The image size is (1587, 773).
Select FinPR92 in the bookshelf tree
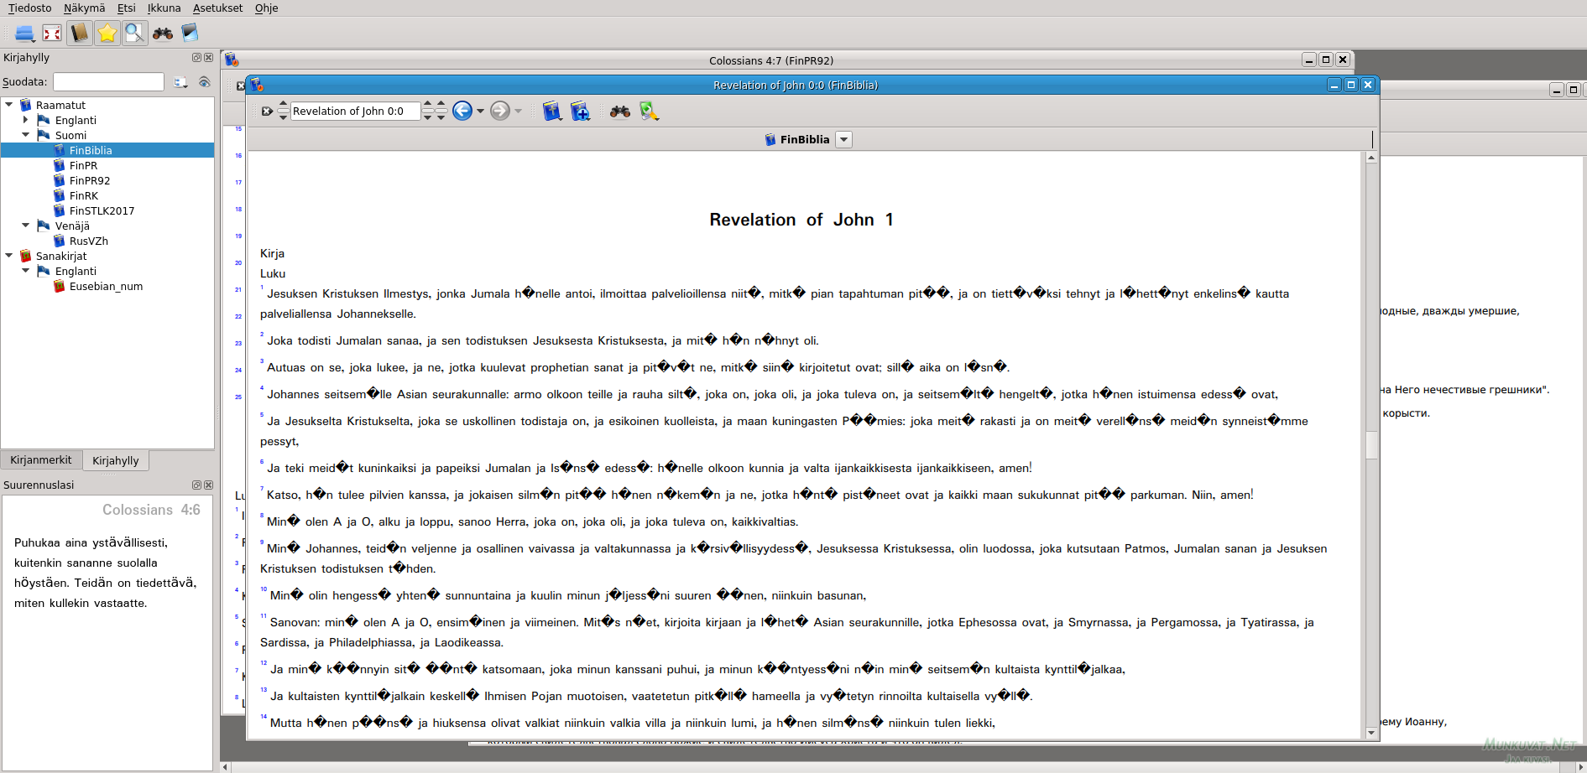tap(90, 181)
